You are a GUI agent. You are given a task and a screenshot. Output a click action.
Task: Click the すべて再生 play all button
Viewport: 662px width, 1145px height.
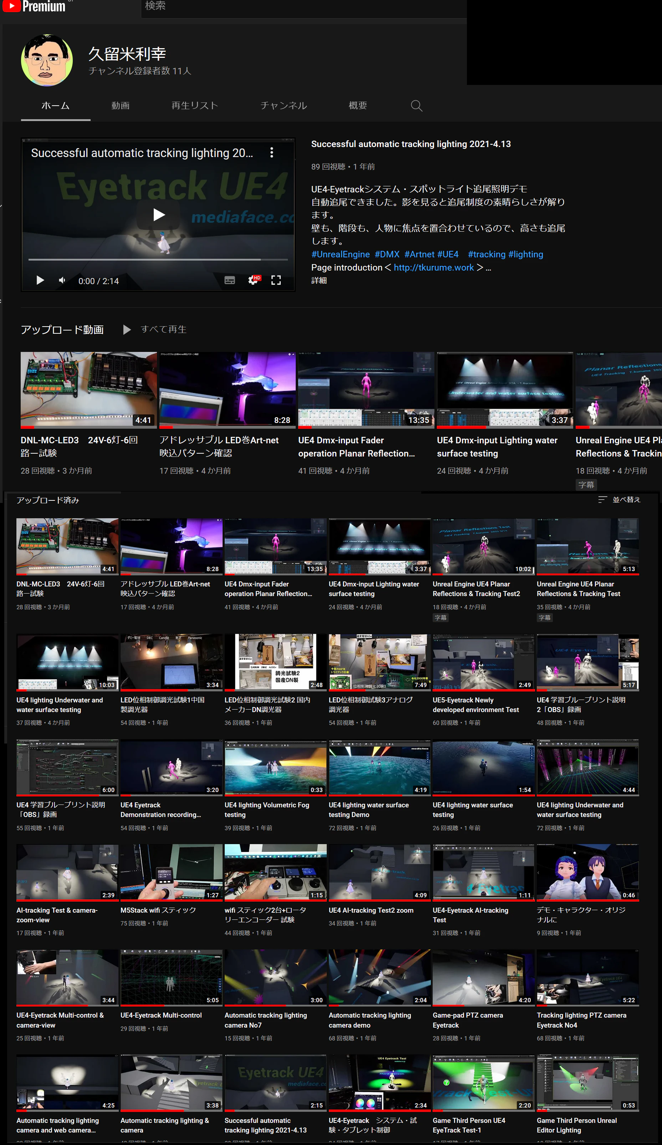pos(155,329)
